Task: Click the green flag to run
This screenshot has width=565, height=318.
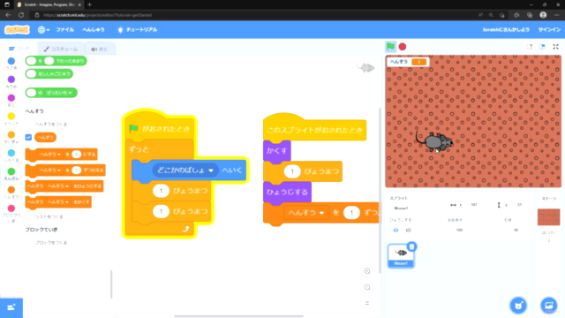Action: pyautogui.click(x=390, y=47)
